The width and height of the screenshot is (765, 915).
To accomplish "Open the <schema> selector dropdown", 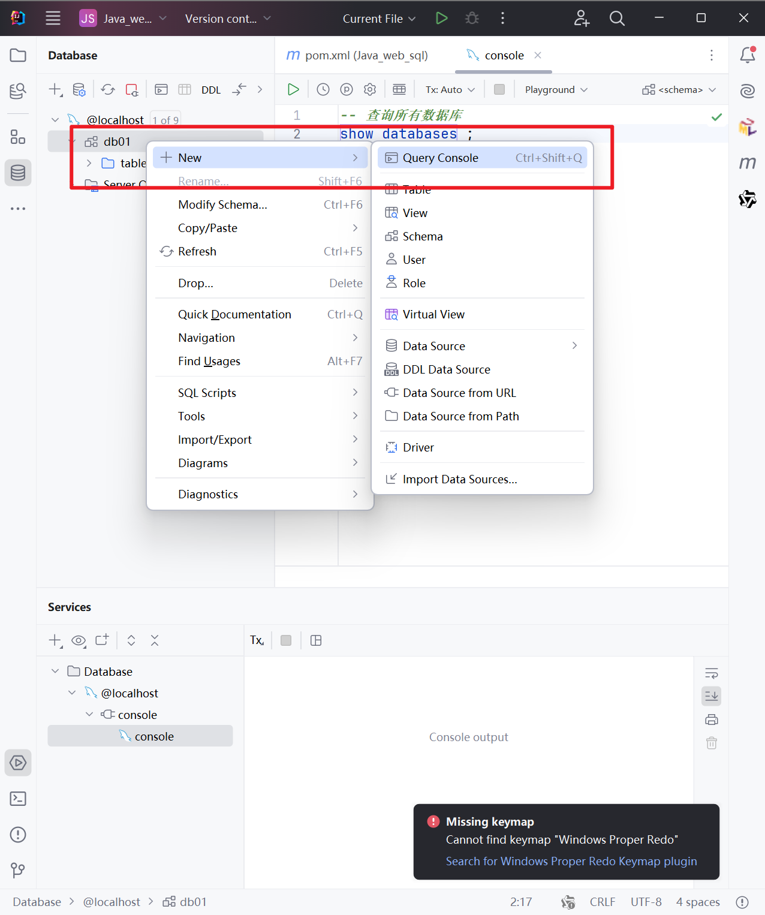I will (679, 89).
